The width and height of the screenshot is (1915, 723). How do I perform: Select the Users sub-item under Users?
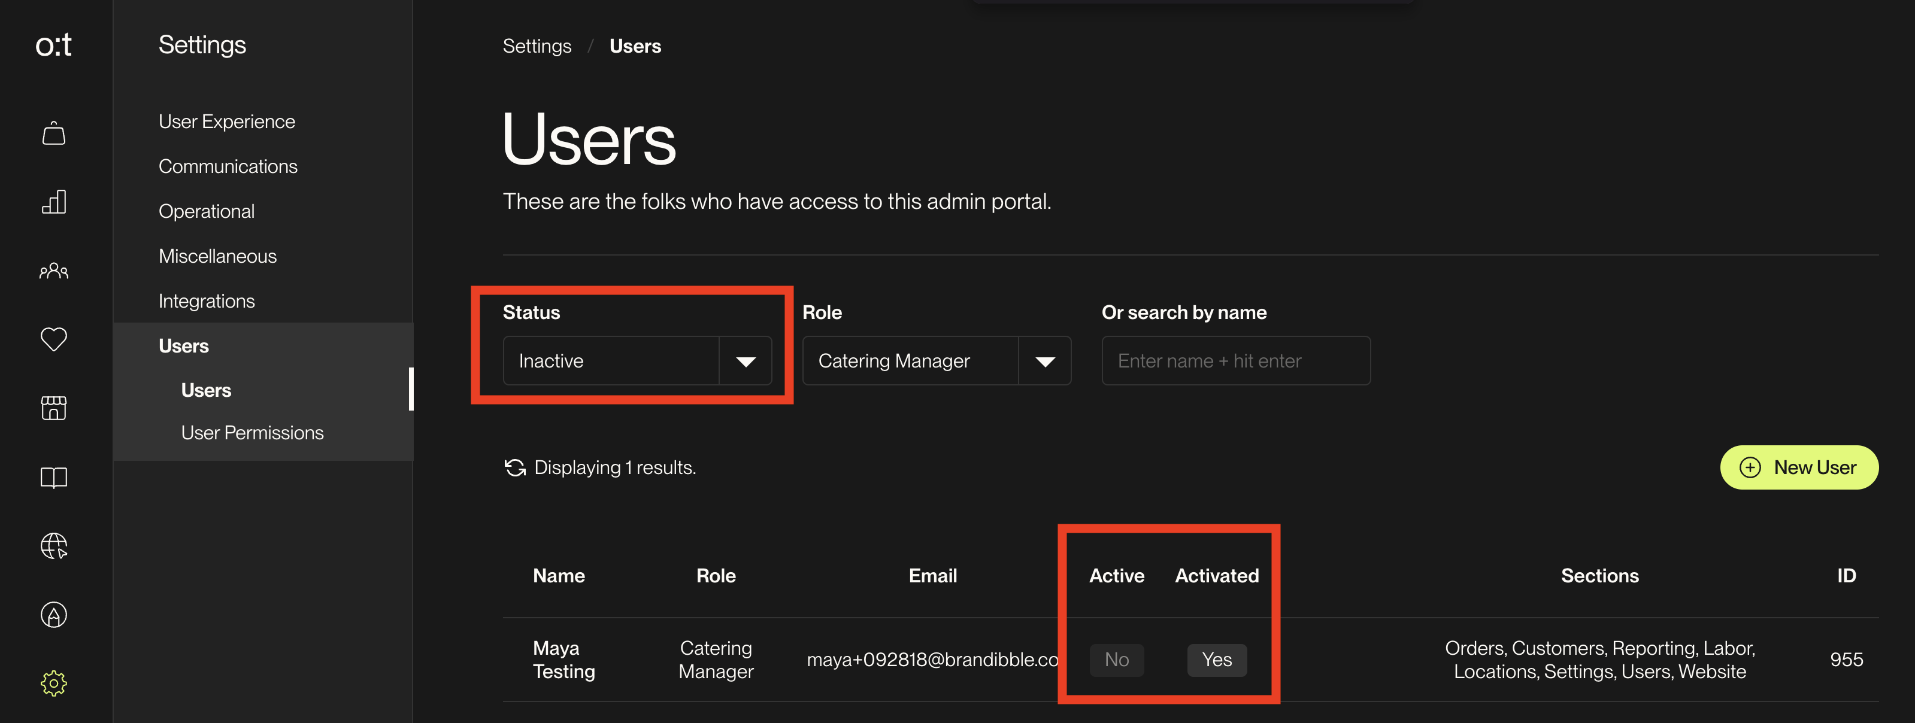pyautogui.click(x=206, y=390)
